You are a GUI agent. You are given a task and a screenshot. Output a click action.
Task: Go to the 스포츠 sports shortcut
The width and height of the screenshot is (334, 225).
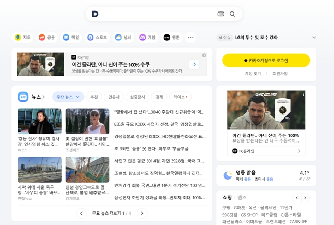pyautogui.click(x=97, y=38)
